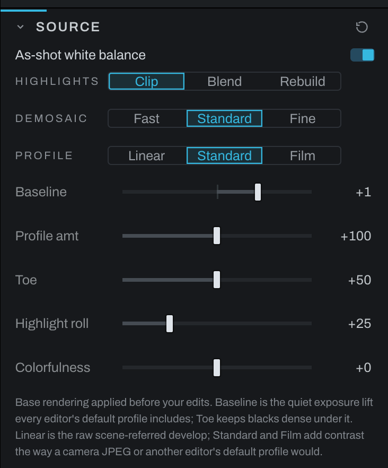Screen dimensions: 388x468
Task: Click the Colorfulness slider handle
Action: click(x=217, y=367)
